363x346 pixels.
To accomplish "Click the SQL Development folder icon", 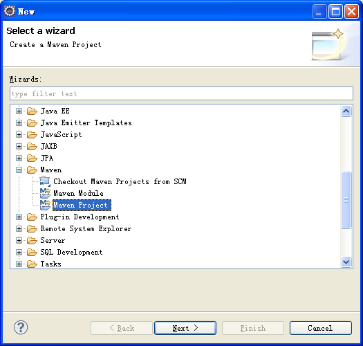I will click(32, 252).
